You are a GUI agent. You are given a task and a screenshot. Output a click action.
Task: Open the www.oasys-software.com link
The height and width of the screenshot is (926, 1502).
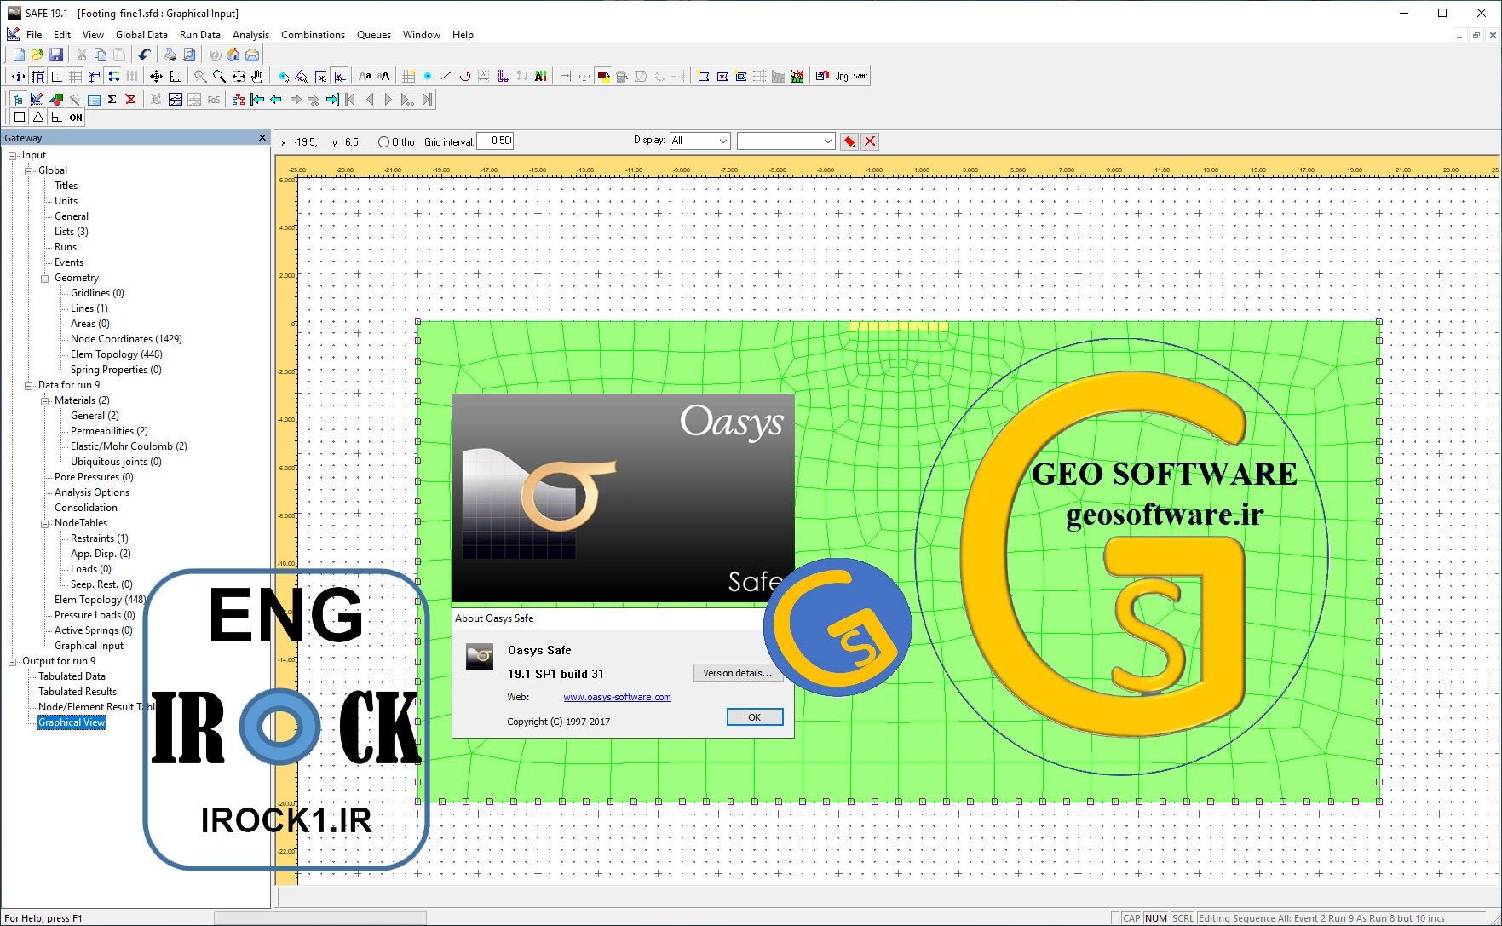click(x=617, y=697)
